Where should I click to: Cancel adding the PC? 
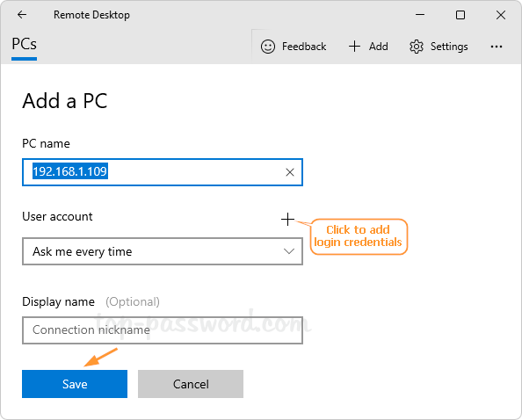click(x=191, y=384)
